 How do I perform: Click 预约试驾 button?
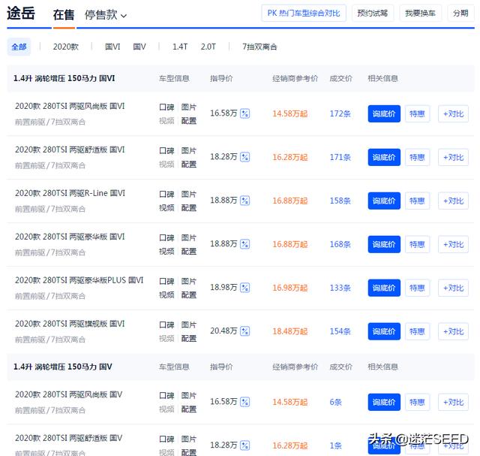(373, 14)
